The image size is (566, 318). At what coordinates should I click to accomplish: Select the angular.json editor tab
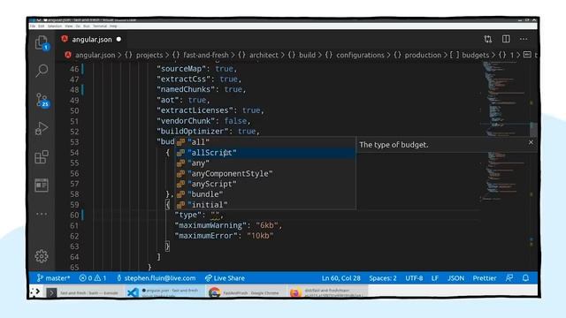(x=92, y=39)
